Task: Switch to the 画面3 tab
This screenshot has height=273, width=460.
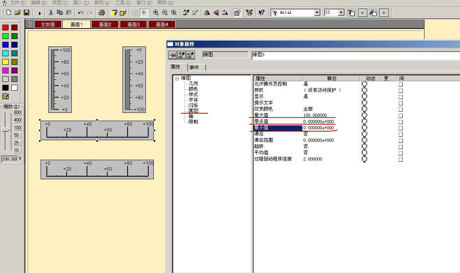Action: click(133, 24)
